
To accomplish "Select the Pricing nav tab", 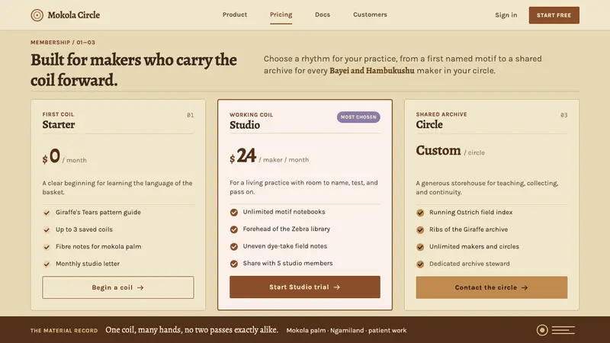I will 281,14.
